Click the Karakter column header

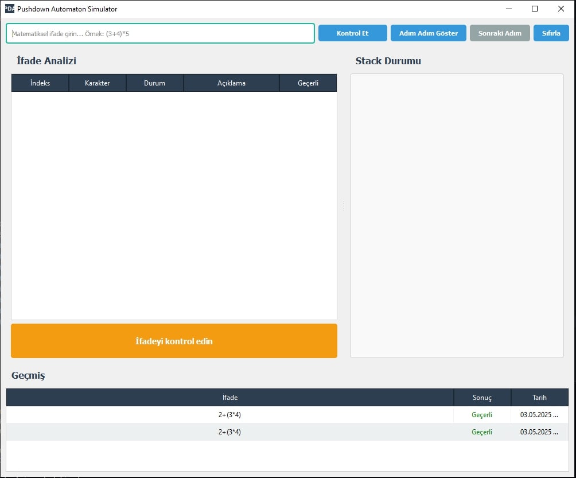coord(98,83)
